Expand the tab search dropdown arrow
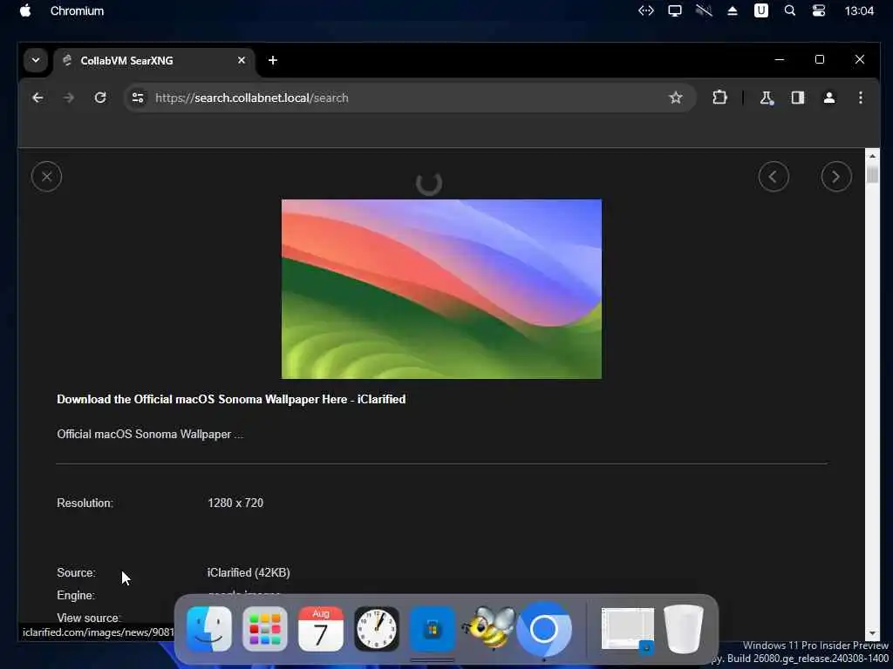 click(x=35, y=60)
